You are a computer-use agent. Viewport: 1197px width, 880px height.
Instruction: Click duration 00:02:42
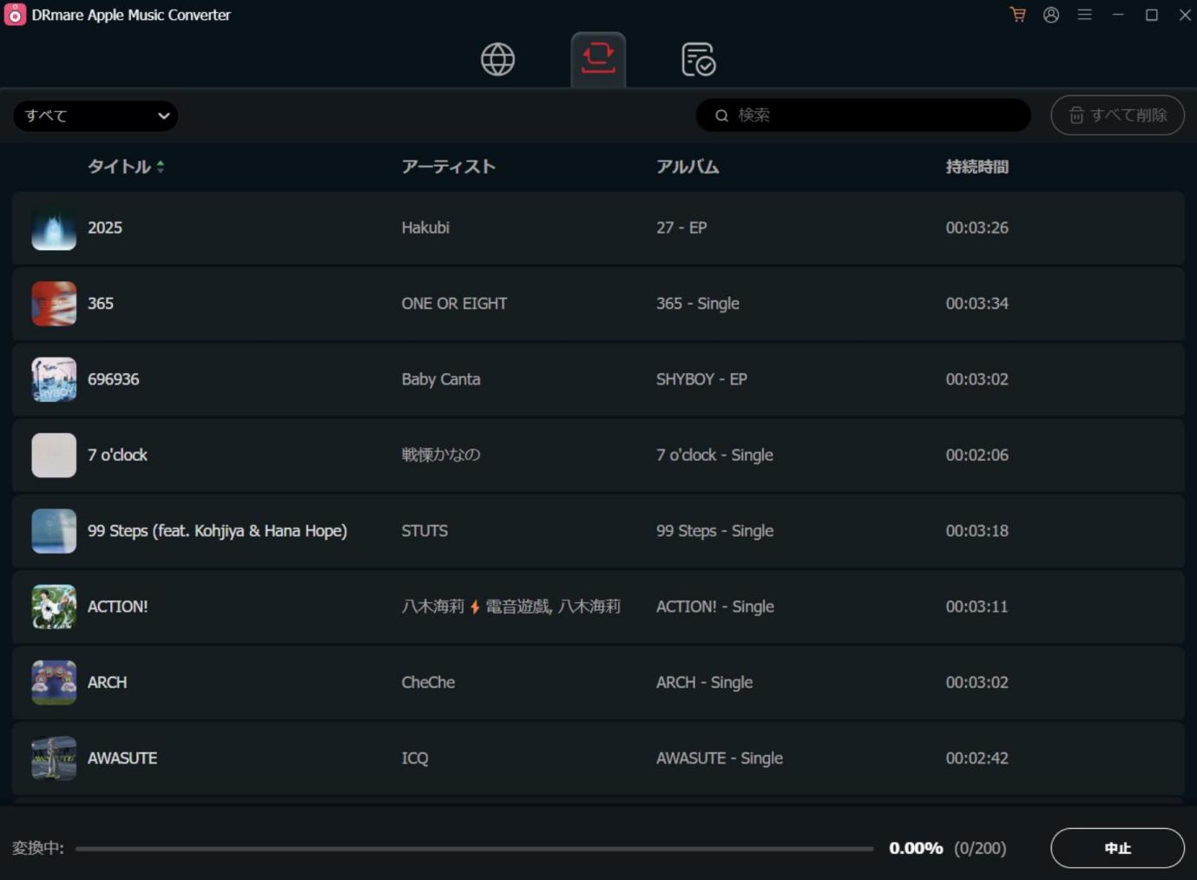click(977, 759)
